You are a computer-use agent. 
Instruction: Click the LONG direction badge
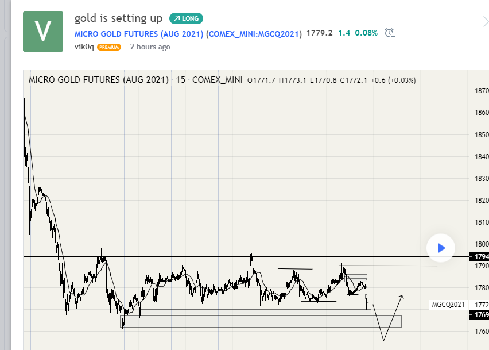click(x=186, y=18)
